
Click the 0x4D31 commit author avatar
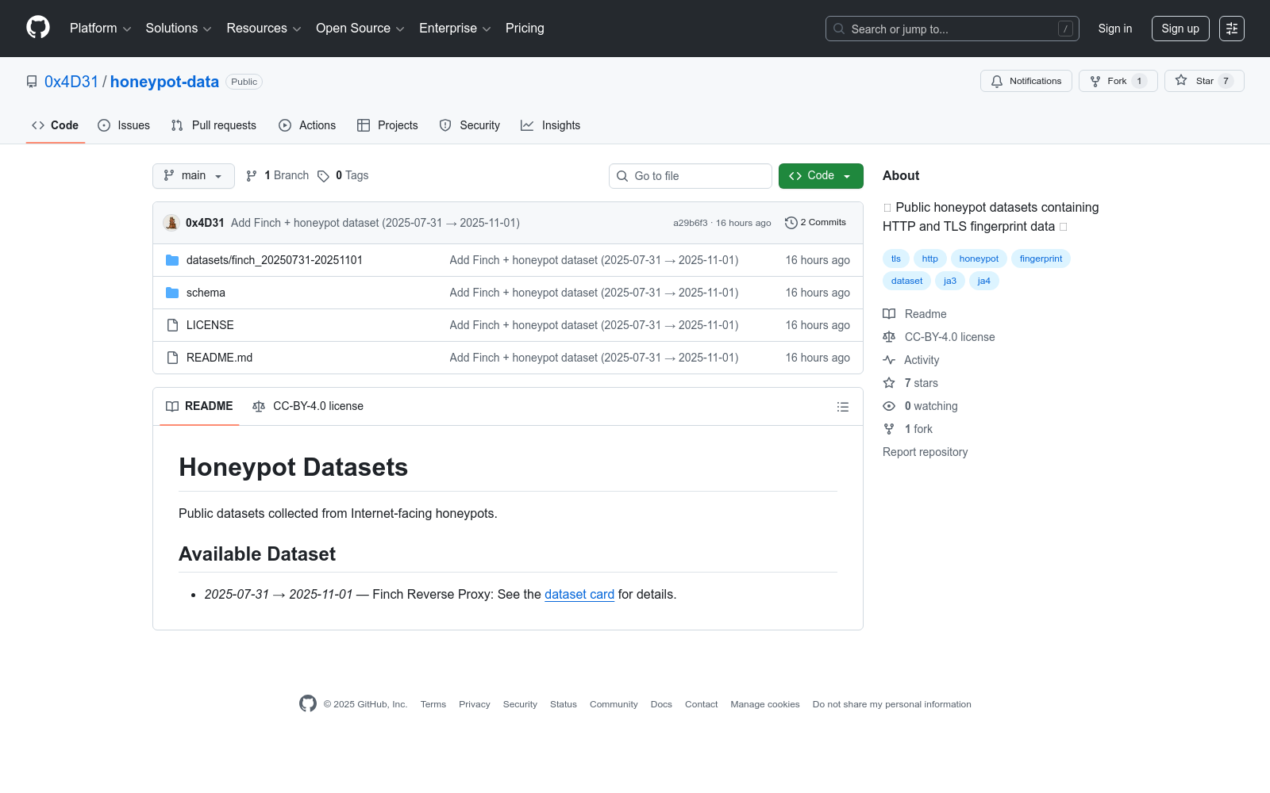pyautogui.click(x=171, y=223)
